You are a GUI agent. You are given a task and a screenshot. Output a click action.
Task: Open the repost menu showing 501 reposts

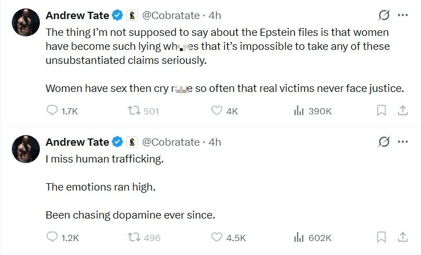[134, 111]
